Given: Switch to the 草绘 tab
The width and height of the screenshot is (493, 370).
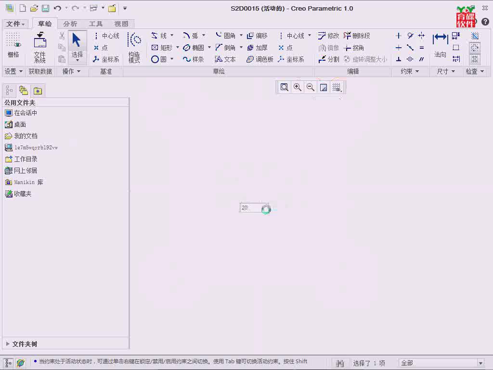Looking at the screenshot, I should point(45,24).
